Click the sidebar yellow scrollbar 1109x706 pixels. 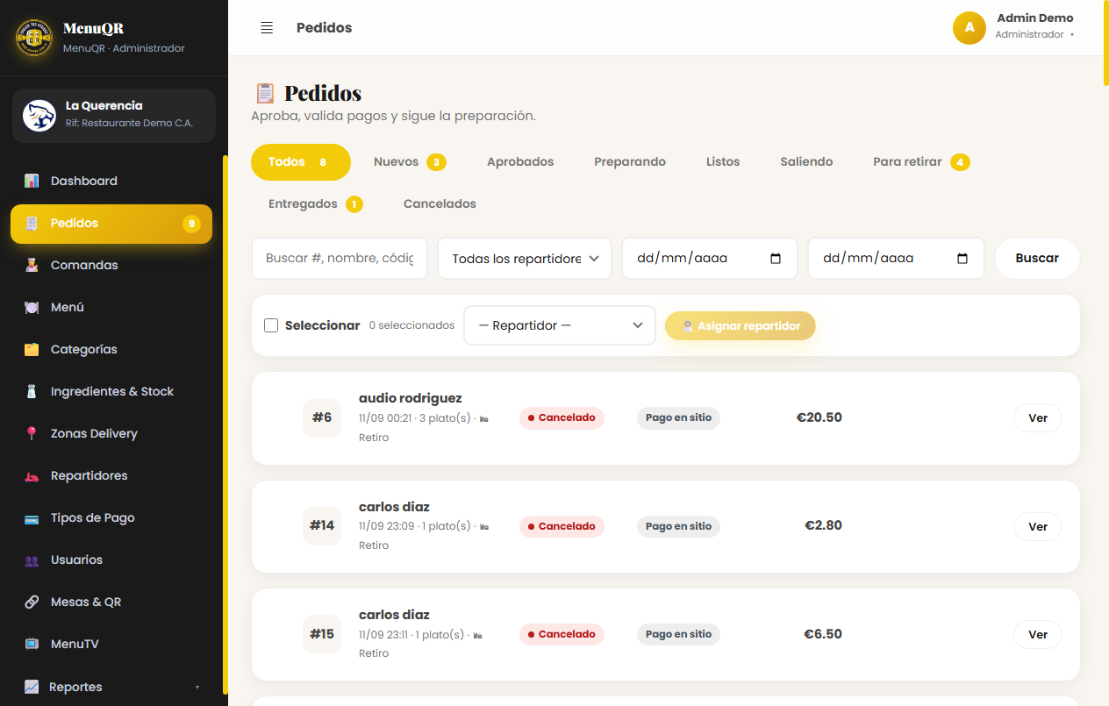coord(225,424)
